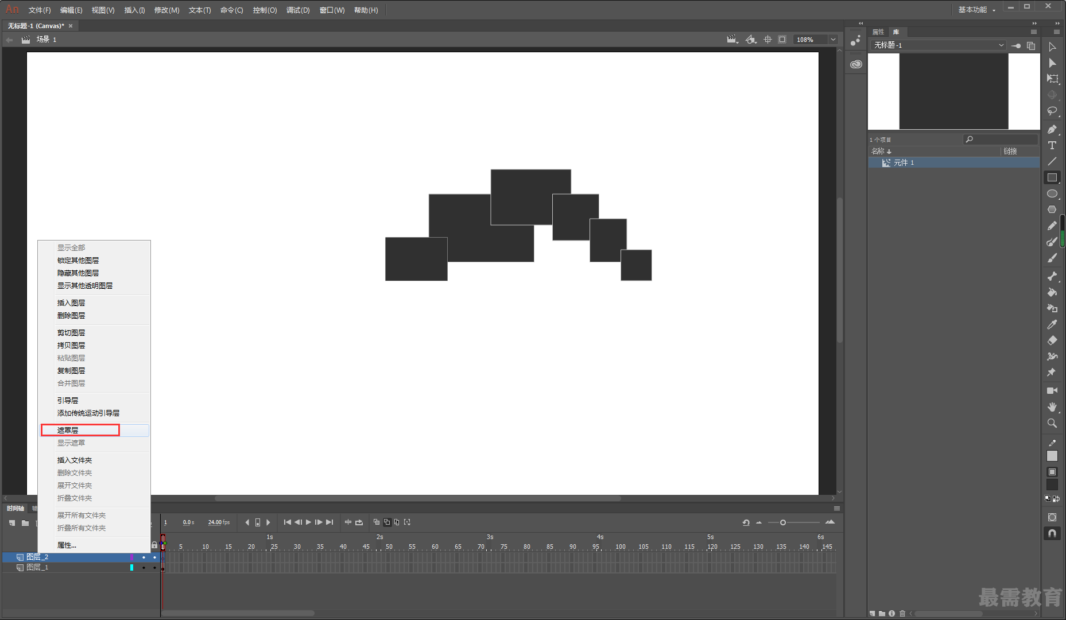Toggle the Loop playback button
The width and height of the screenshot is (1066, 620).
pos(359,522)
